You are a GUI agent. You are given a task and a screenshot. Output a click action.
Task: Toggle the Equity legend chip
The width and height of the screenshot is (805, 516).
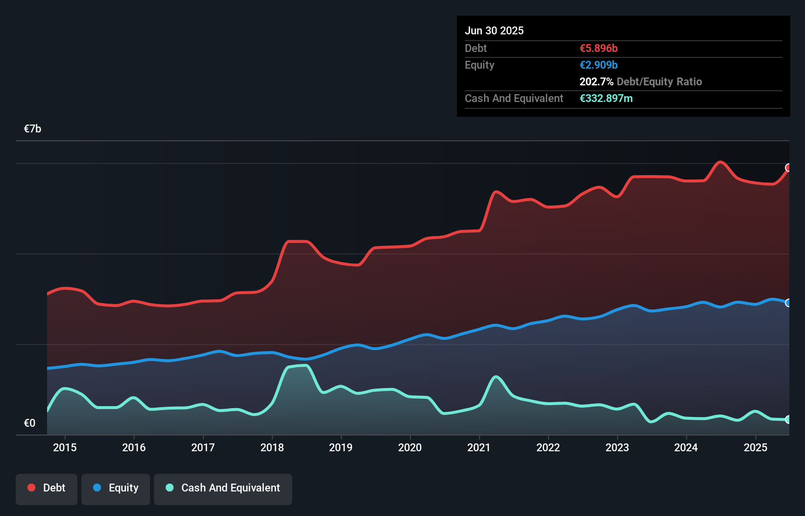pos(116,489)
